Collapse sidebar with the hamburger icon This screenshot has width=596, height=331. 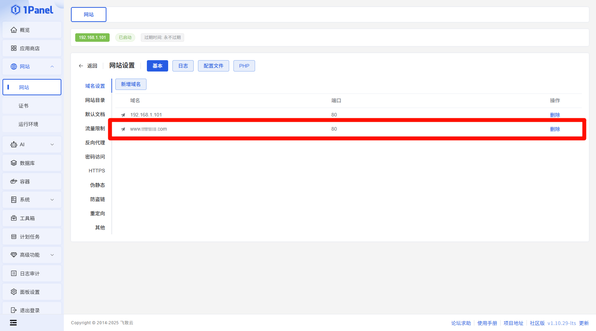[13, 323]
